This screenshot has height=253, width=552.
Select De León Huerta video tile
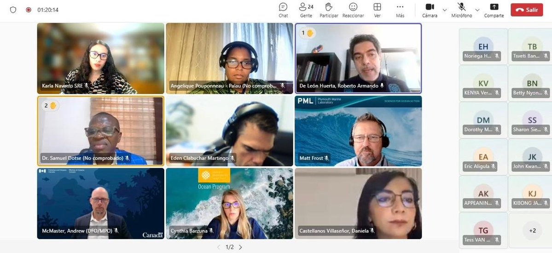click(358, 59)
